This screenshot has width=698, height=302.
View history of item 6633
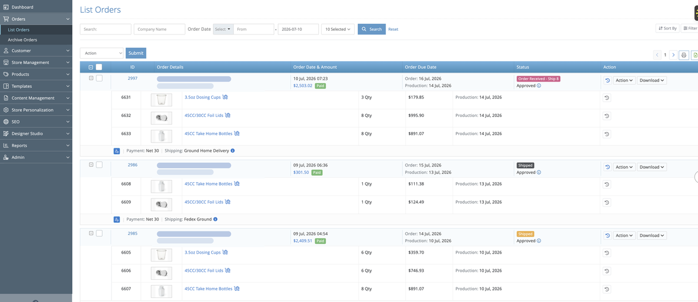607,134
